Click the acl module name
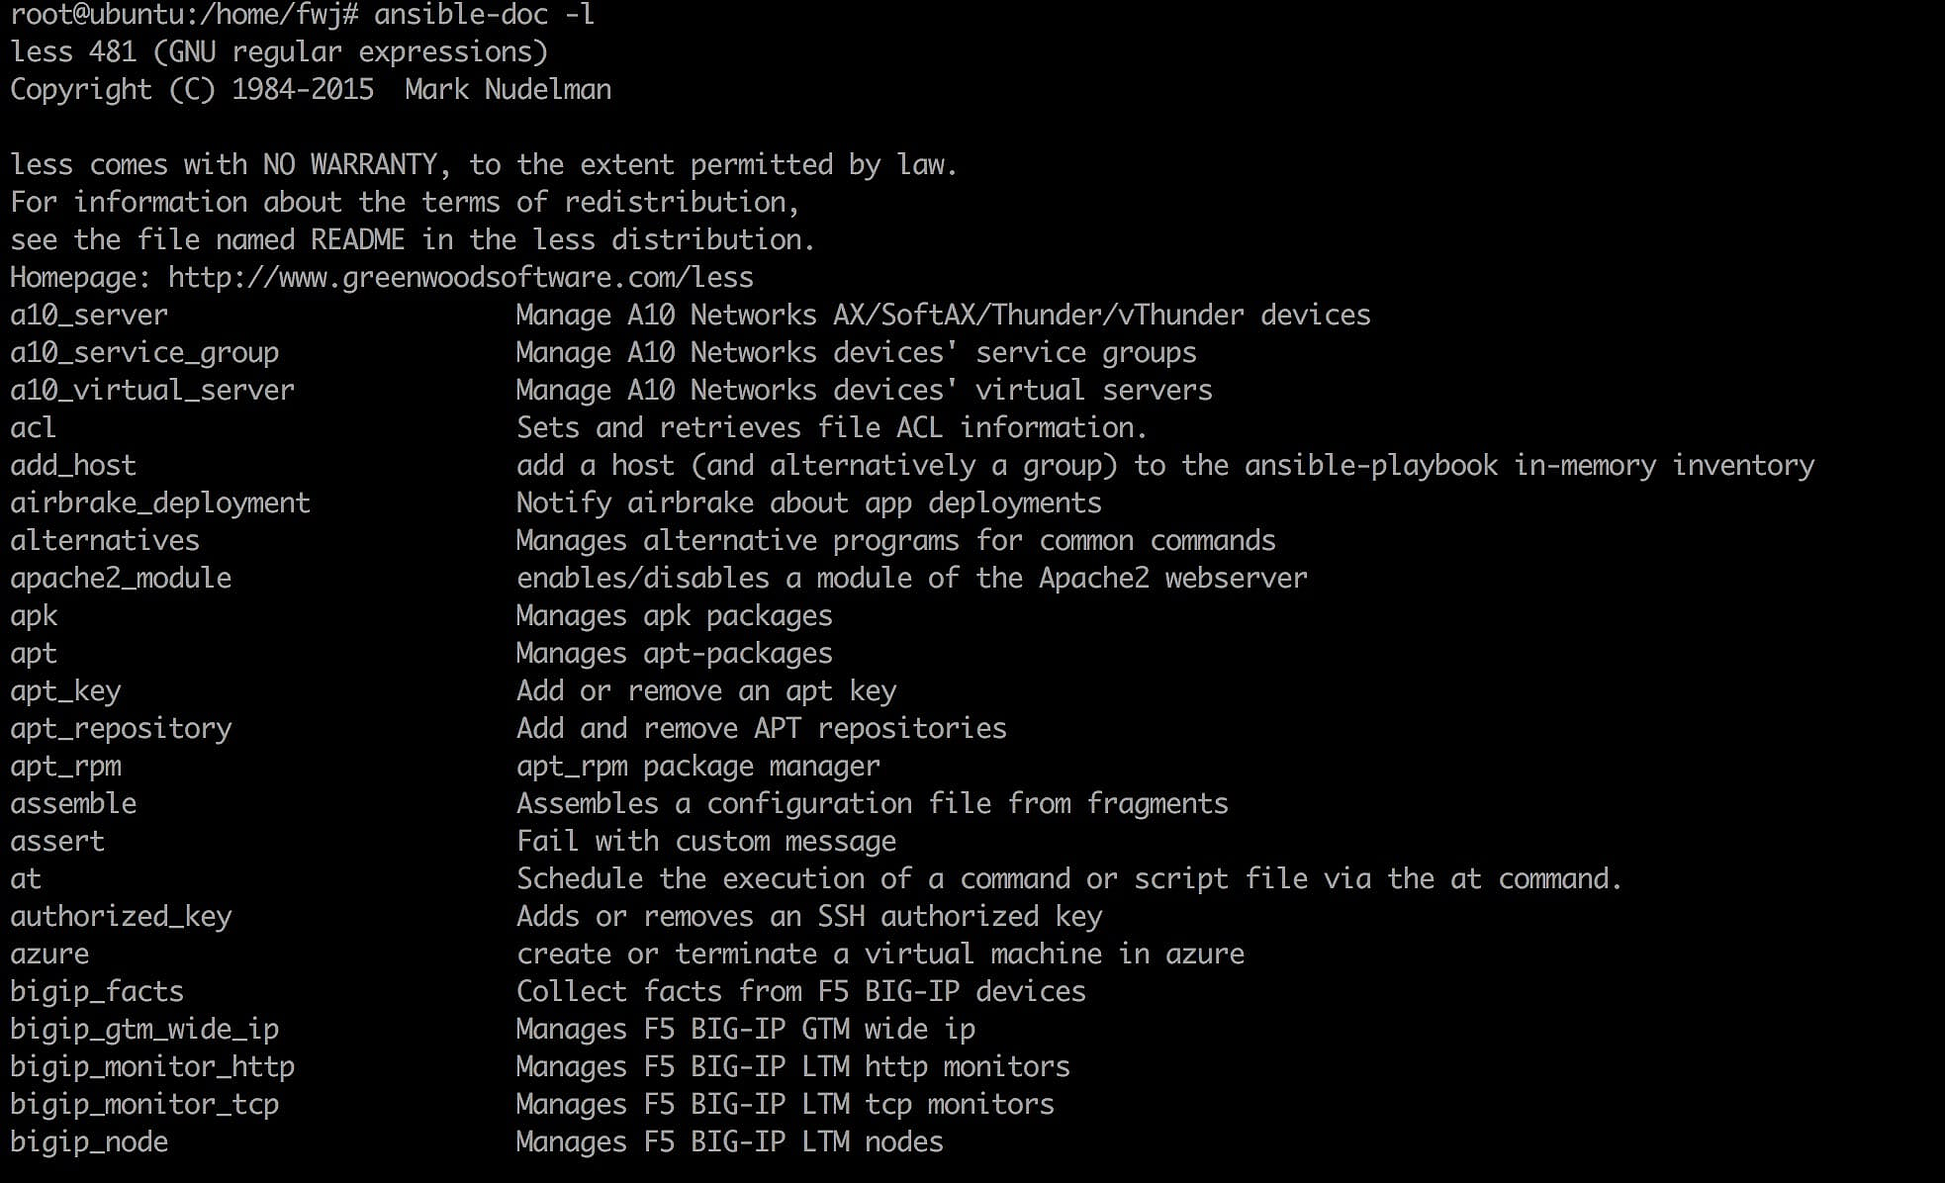Image resolution: width=1945 pixels, height=1183 pixels. [x=33, y=428]
